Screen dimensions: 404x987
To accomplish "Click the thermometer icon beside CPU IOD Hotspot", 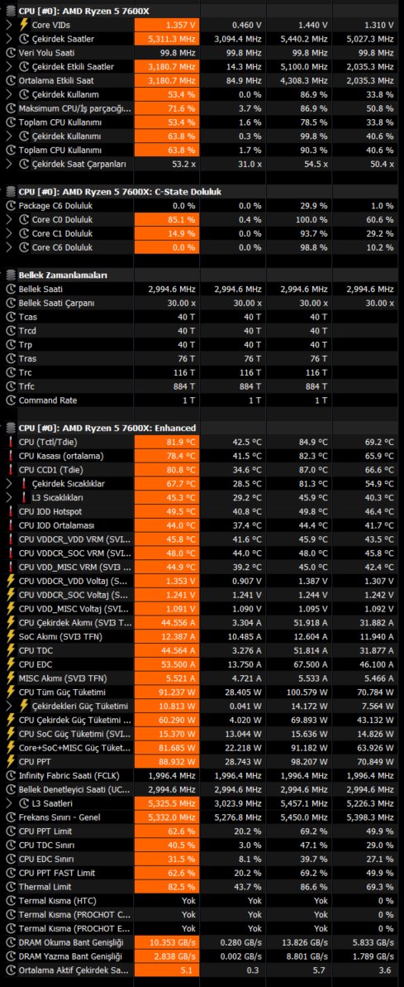I will (10, 511).
